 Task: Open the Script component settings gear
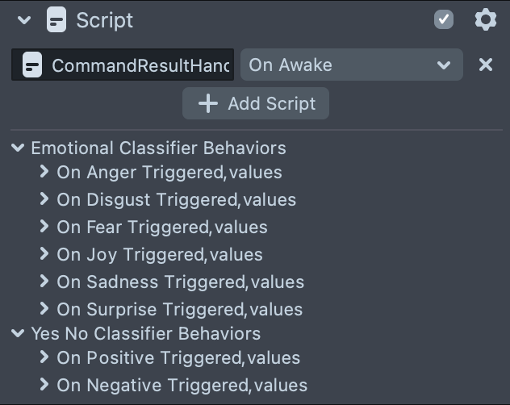coord(486,19)
